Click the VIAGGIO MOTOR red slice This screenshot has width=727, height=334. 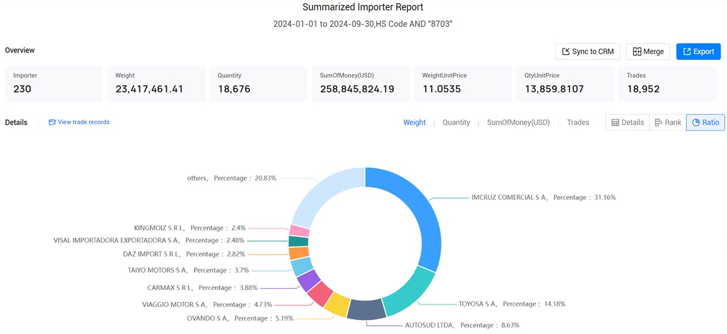[320, 293]
